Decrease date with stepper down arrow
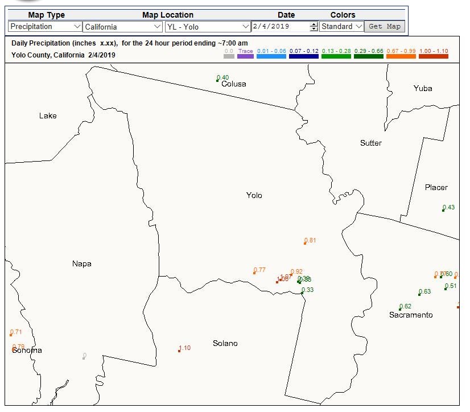The image size is (470, 412). click(314, 29)
